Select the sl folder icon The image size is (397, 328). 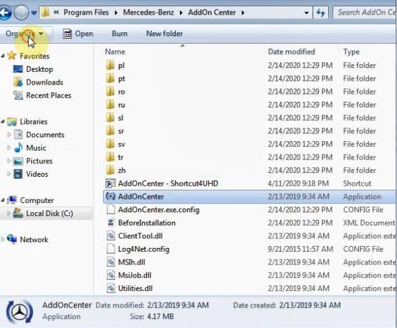pyautogui.click(x=110, y=118)
